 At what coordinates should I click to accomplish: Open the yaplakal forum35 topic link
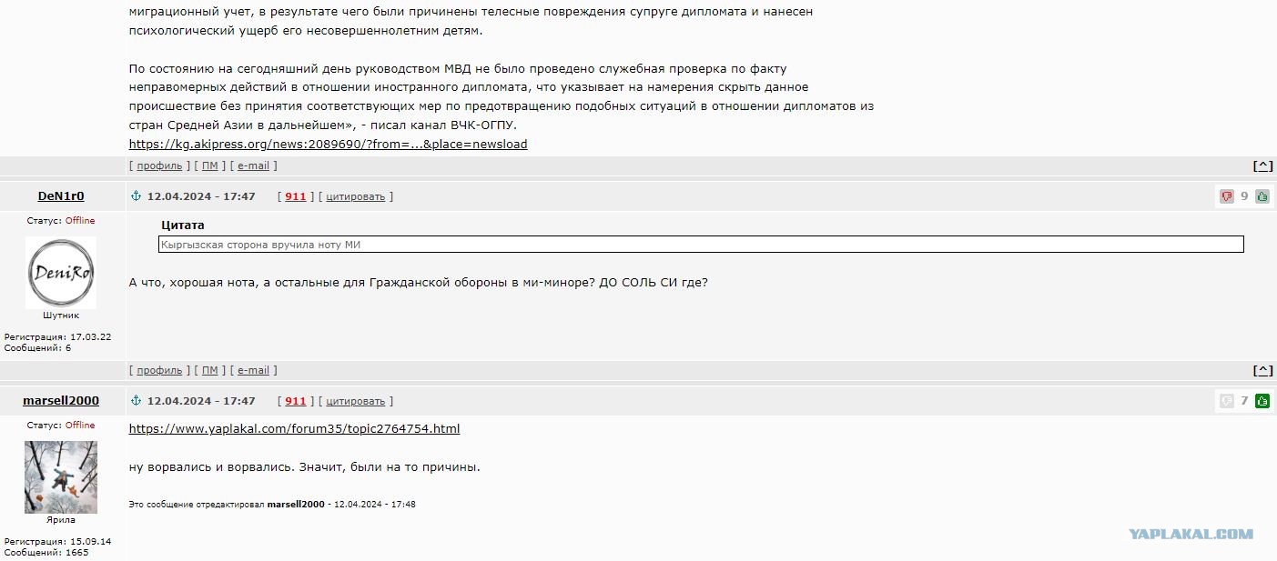pyautogui.click(x=294, y=429)
